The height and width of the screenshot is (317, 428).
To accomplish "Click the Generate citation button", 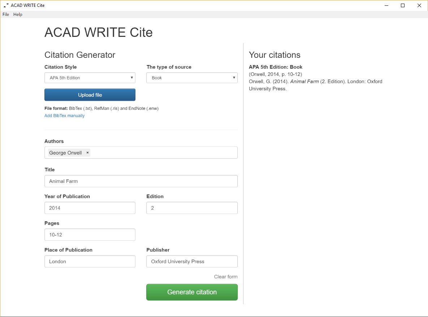I will coord(192,292).
